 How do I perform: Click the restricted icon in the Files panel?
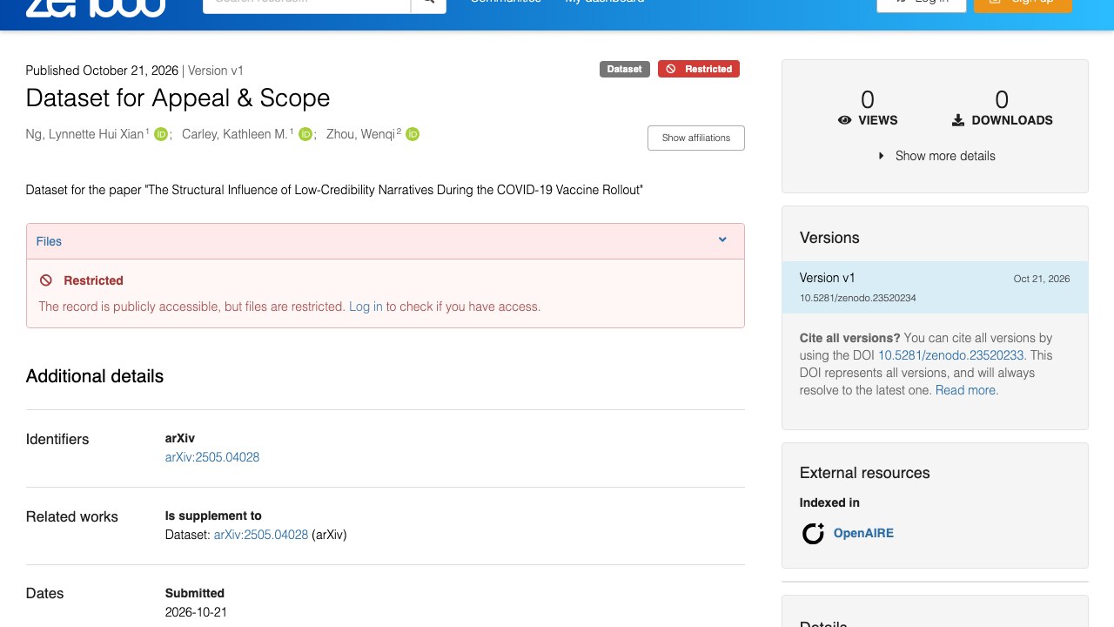point(46,280)
